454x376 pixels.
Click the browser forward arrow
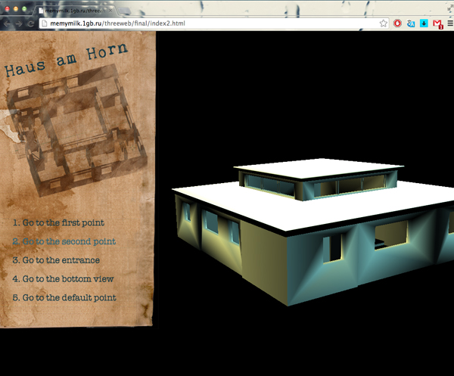[19, 23]
